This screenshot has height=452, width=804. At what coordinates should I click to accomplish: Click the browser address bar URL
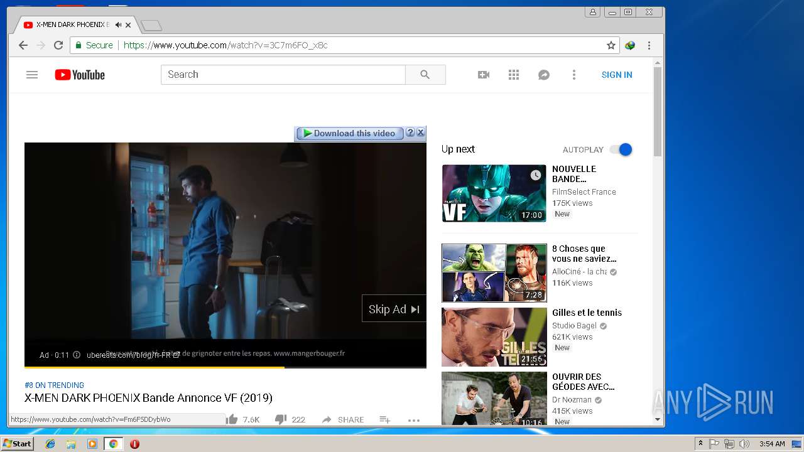click(225, 45)
